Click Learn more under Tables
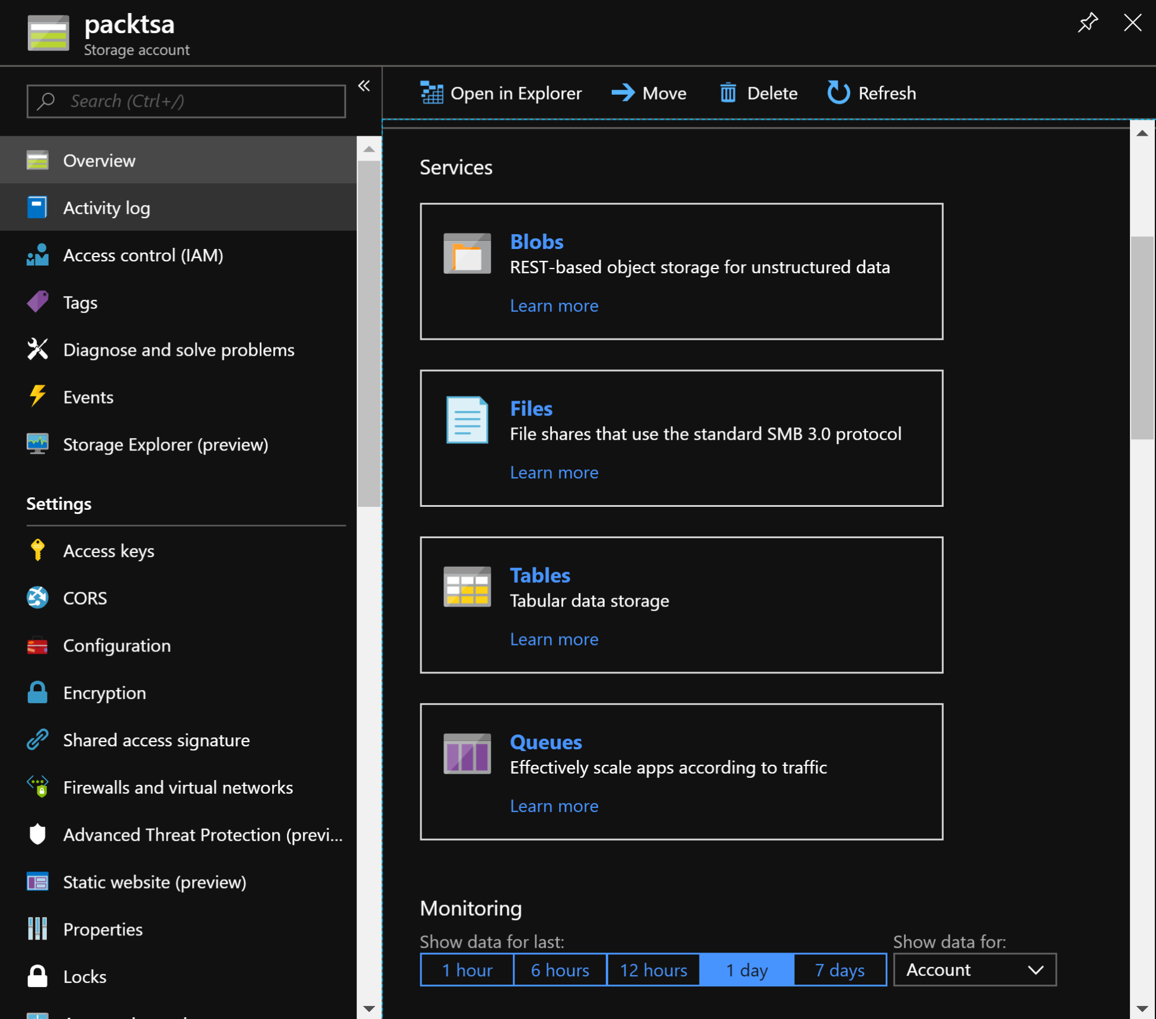The height and width of the screenshot is (1019, 1156). pyautogui.click(x=554, y=639)
